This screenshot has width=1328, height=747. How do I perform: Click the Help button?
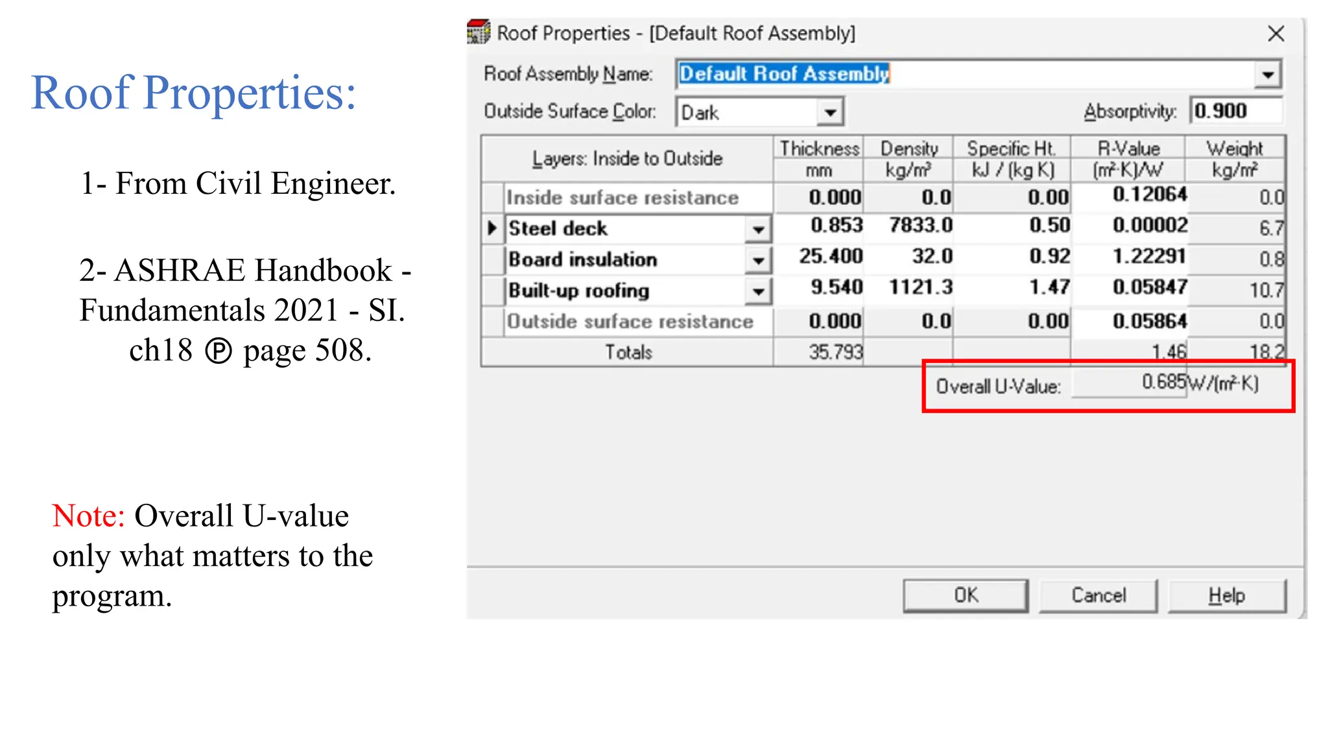click(1226, 595)
